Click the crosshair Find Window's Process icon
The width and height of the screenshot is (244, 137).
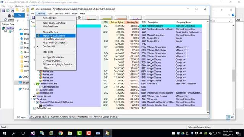(x=79, y=18)
